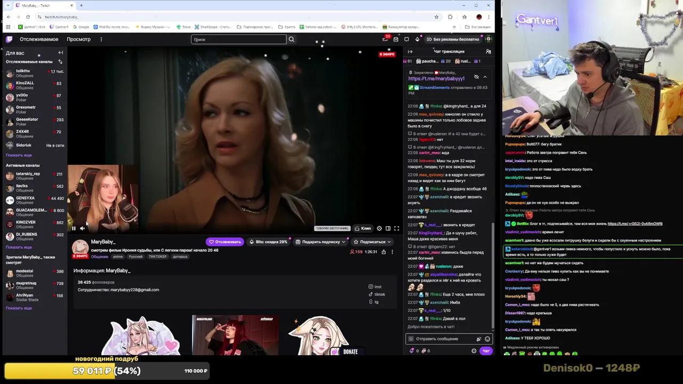Screen dimensions: 683x384
Task: Open Bits: скидка 29% offer
Action: click(268, 242)
